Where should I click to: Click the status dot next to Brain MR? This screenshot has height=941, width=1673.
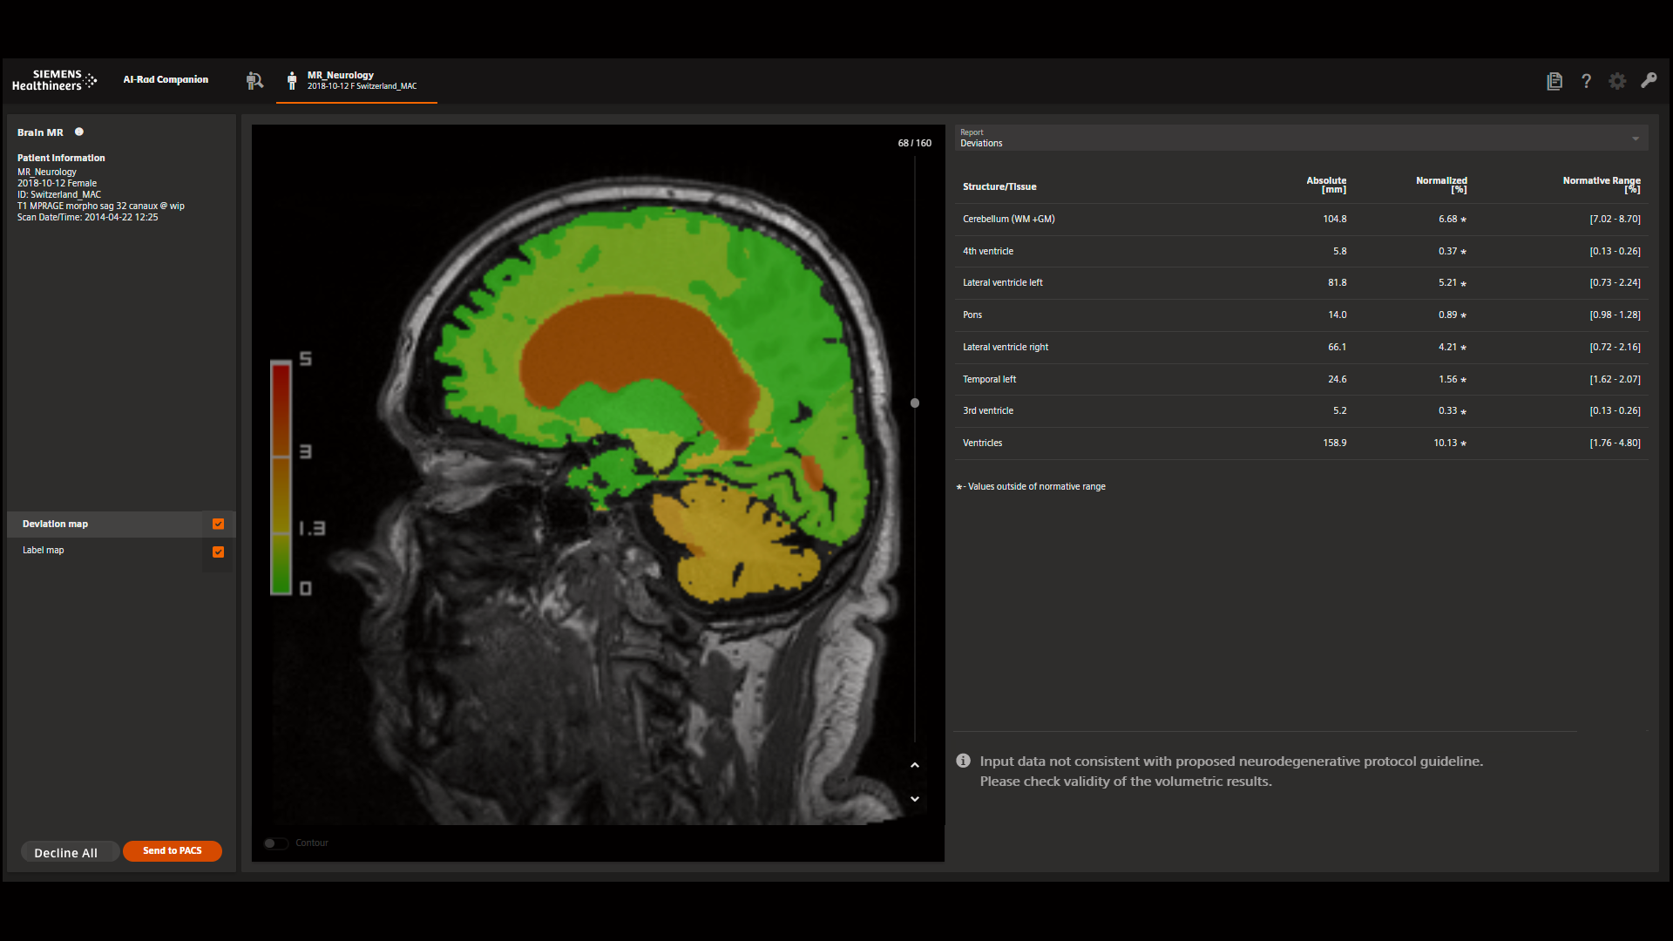pyautogui.click(x=78, y=132)
